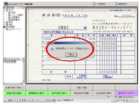The height and width of the screenshot is (104, 140).
Task: Click the 表示終了(終了) button
Action: coord(127,93)
